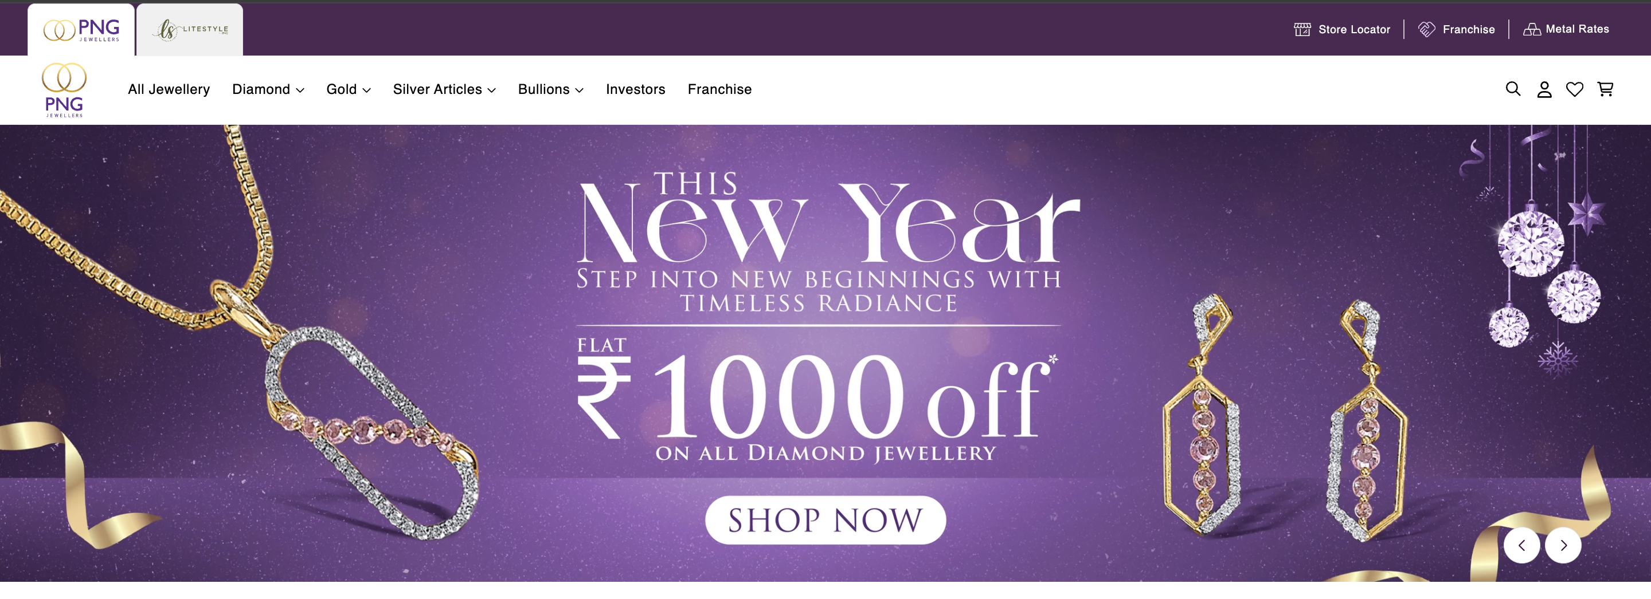Expand the Gold dropdown menu
Image resolution: width=1651 pixels, height=599 pixels.
click(x=348, y=89)
